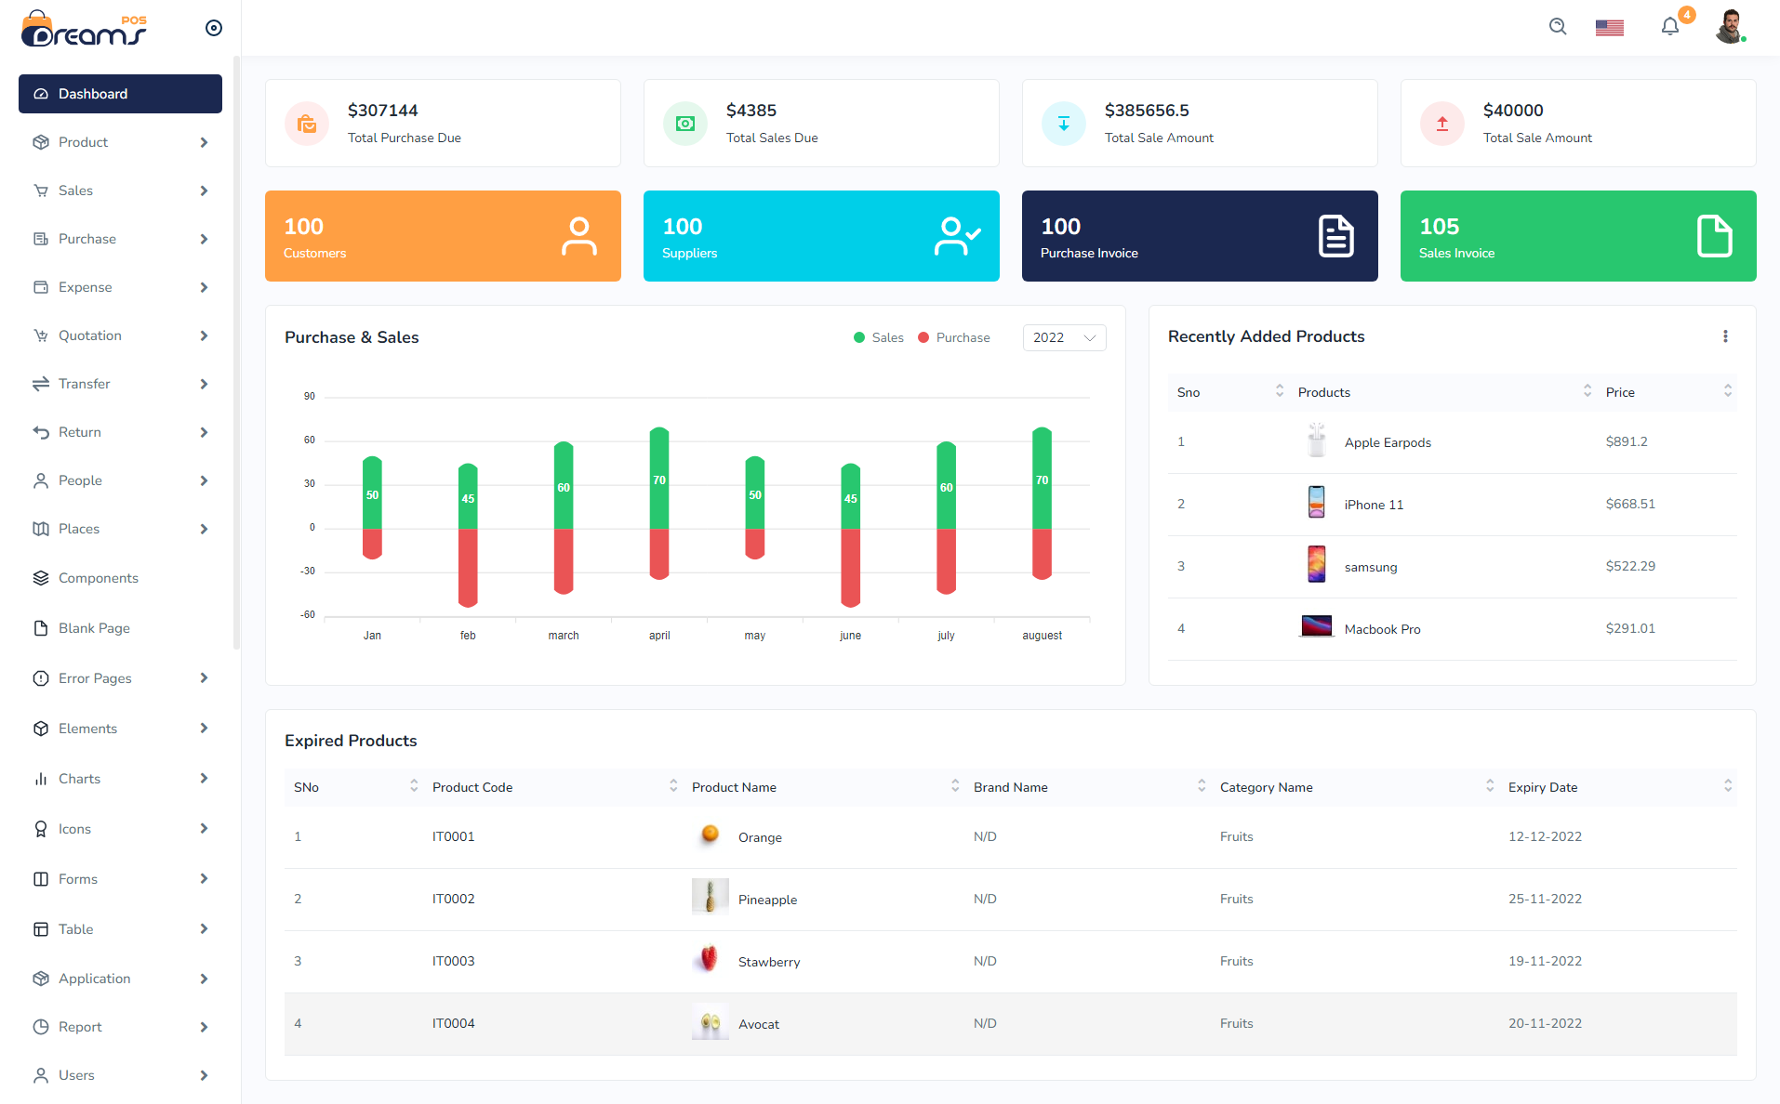
Task: Toggle the sidebar collapse icon
Action: coord(214,28)
